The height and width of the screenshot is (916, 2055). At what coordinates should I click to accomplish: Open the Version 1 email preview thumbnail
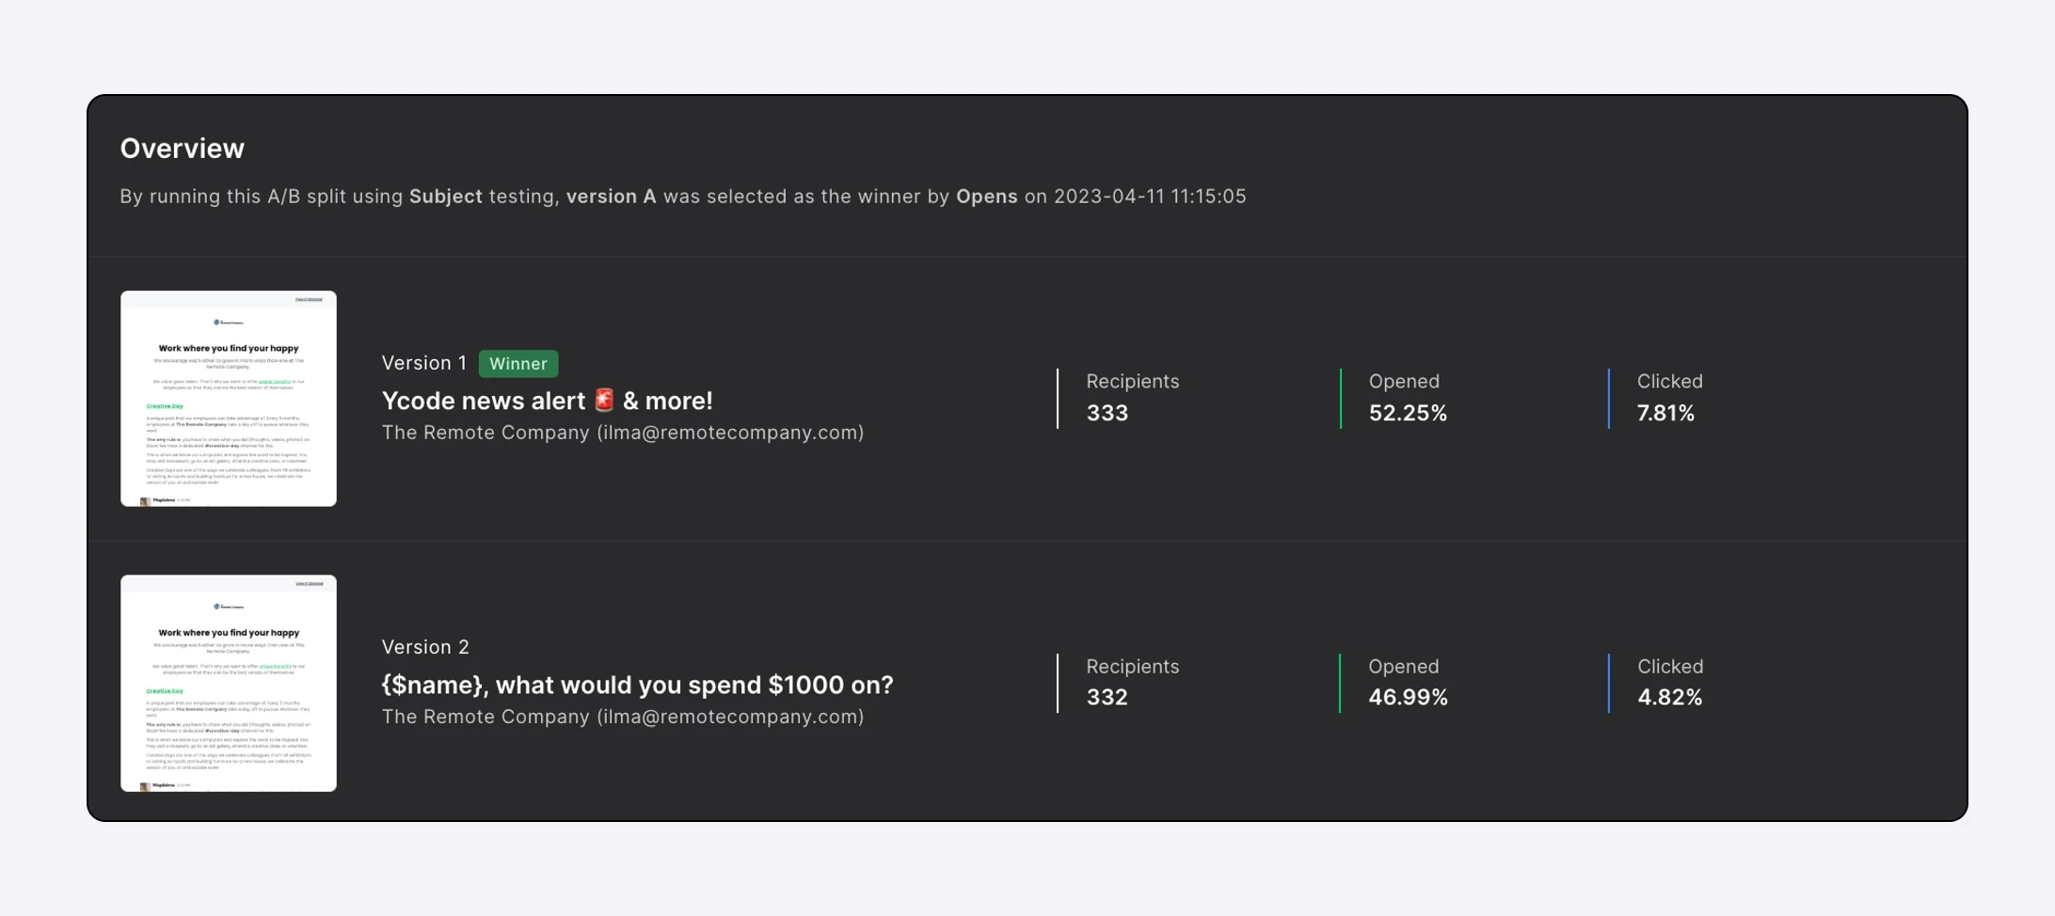click(x=229, y=399)
